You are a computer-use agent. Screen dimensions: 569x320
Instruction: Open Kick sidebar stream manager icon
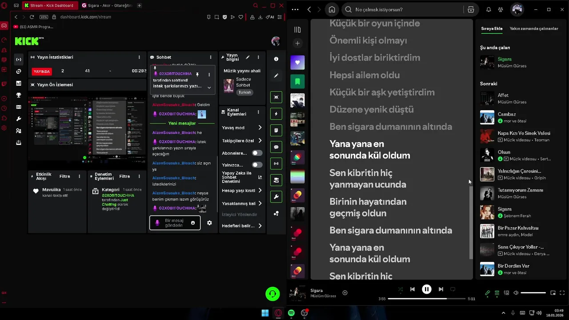tap(19, 60)
